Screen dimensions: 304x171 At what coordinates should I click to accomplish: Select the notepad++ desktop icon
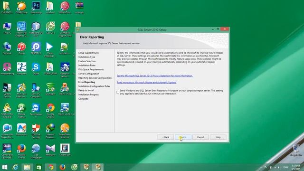tap(65, 48)
